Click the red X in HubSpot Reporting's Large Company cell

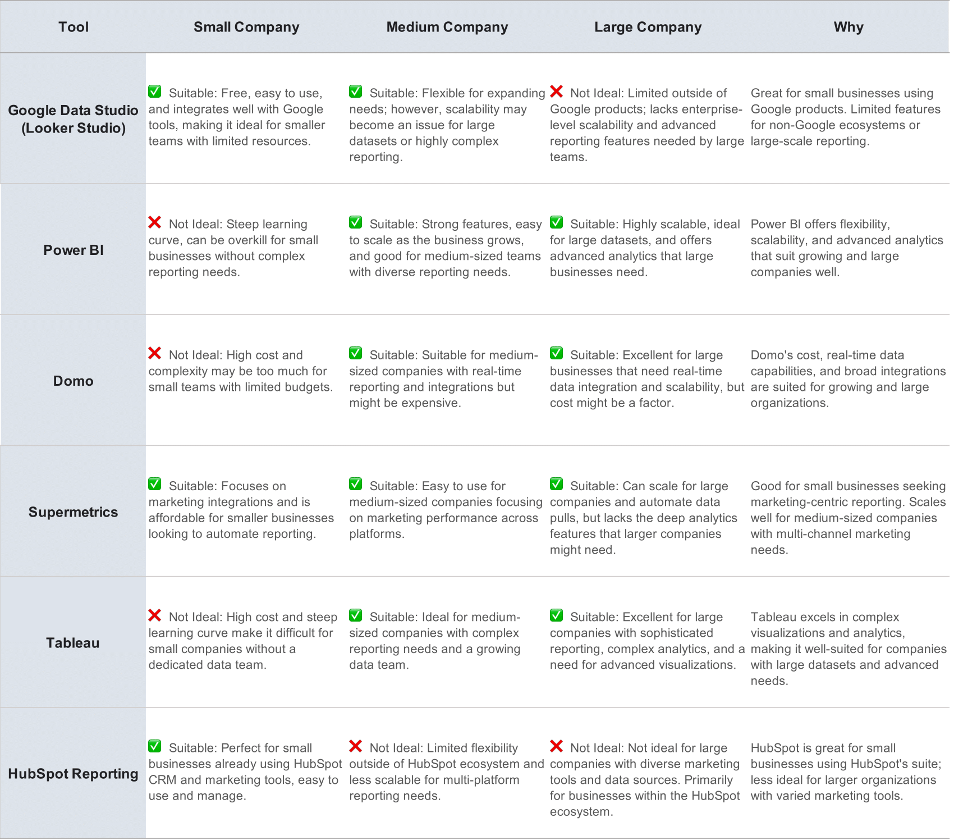tap(556, 746)
